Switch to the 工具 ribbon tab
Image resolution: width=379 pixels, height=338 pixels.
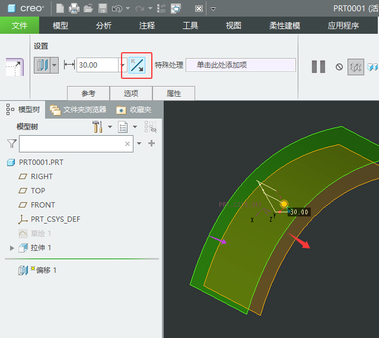190,25
